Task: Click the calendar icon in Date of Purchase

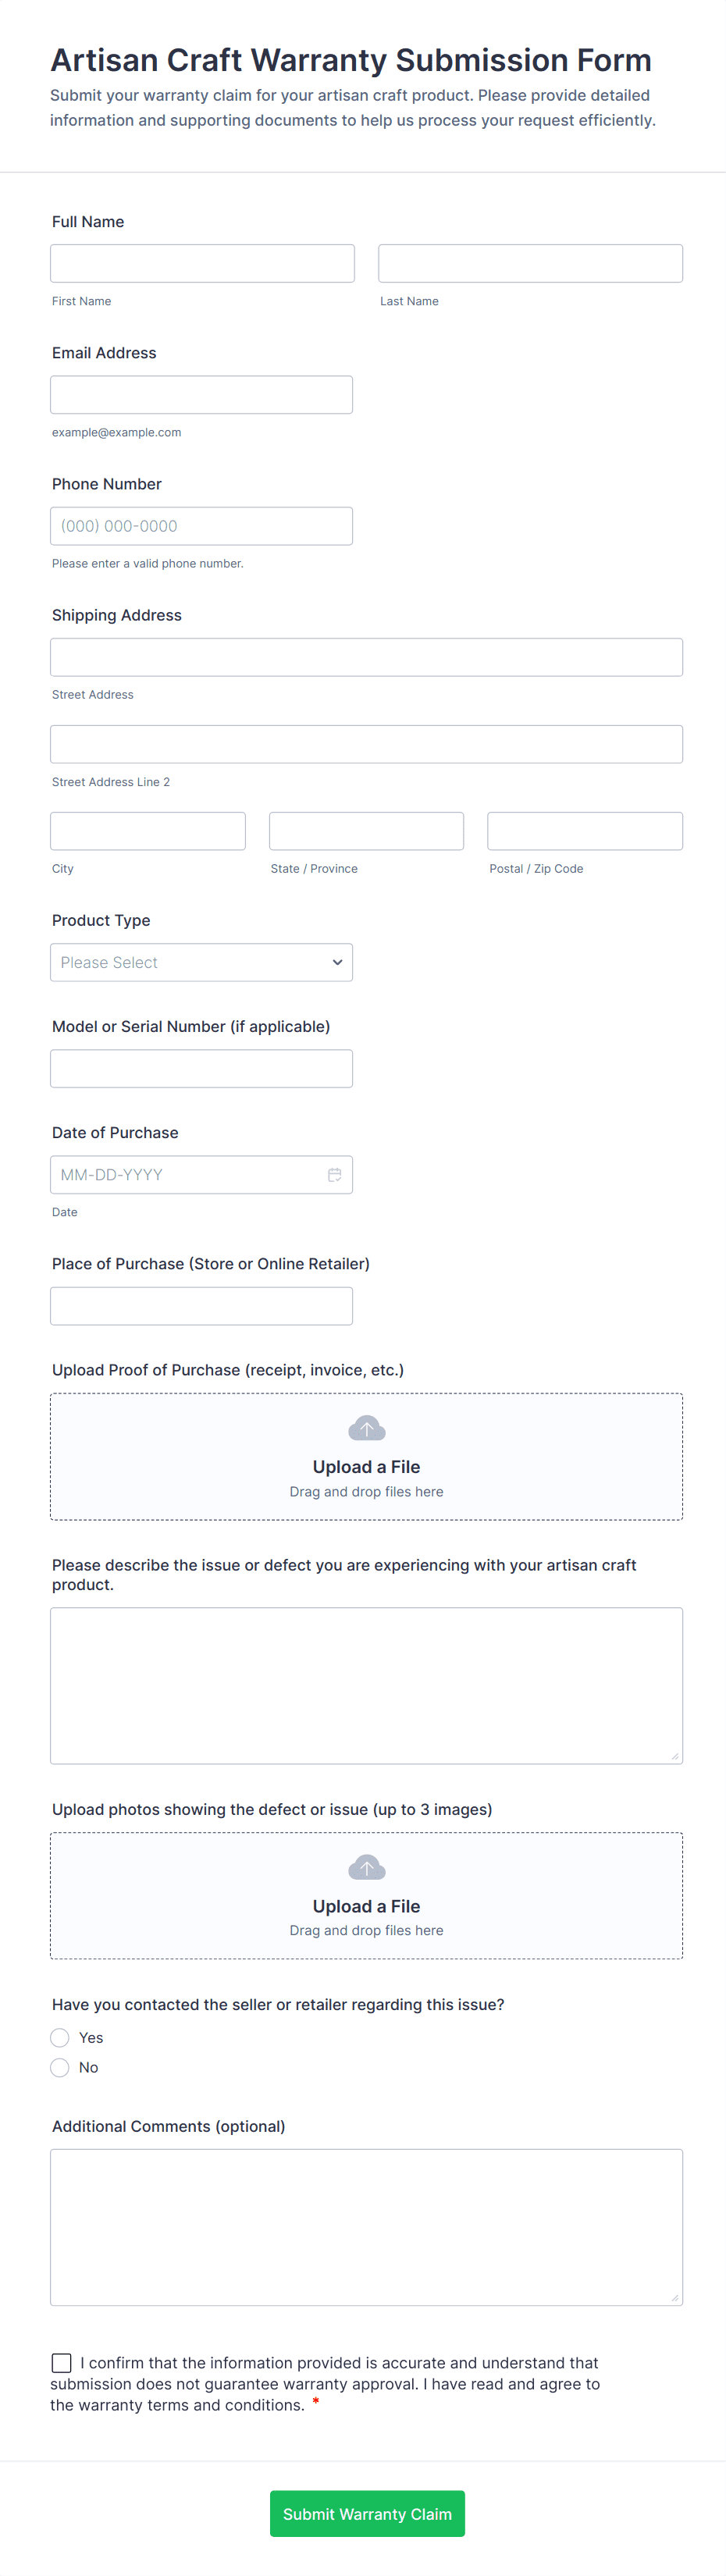Action: [x=335, y=1175]
